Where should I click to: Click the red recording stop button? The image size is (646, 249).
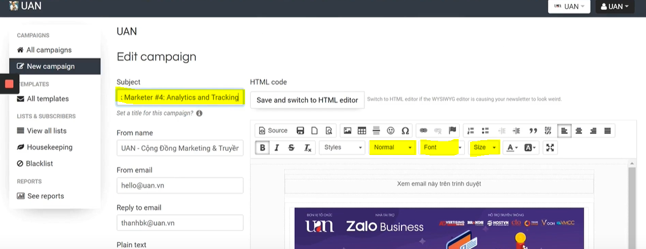point(9,84)
